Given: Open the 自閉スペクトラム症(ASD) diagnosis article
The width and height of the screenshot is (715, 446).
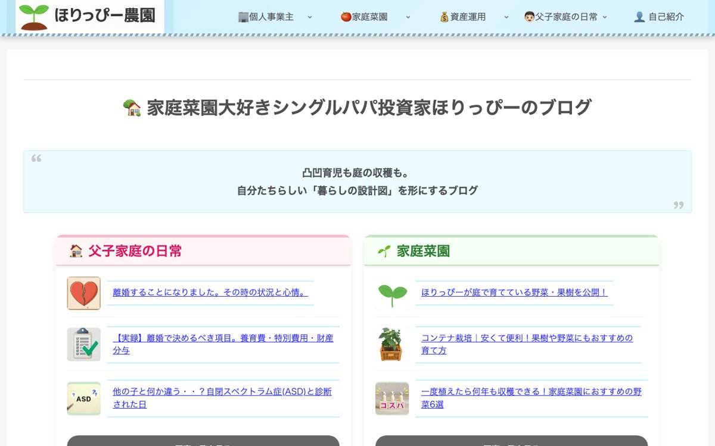Looking at the screenshot, I should pyautogui.click(x=223, y=398).
